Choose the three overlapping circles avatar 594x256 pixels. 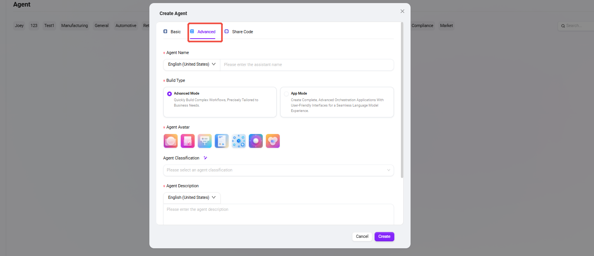[272, 141]
